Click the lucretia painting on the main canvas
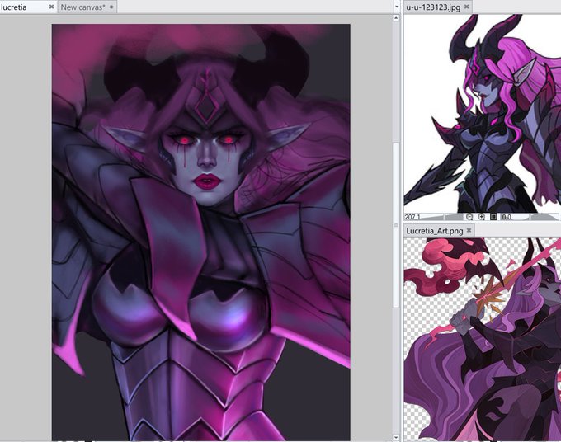This screenshot has height=442, width=561. coord(201,232)
